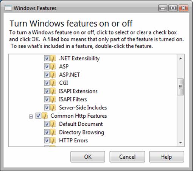Select the folder icon for .NET Extensibility
196x172 pixels.
53,58
